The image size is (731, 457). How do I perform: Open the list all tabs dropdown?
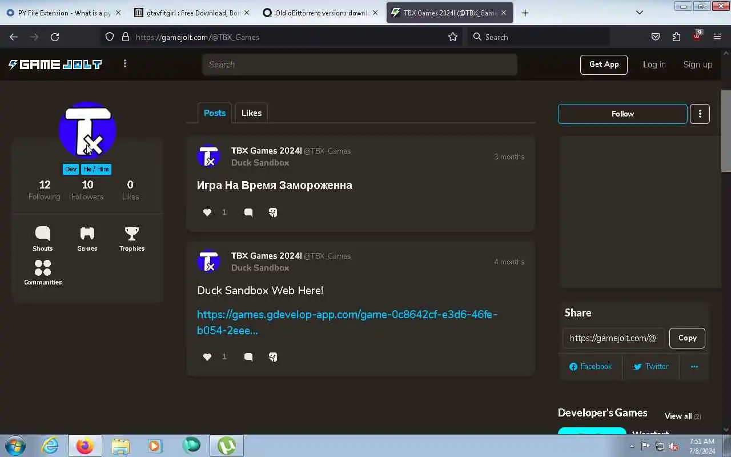coord(640,13)
